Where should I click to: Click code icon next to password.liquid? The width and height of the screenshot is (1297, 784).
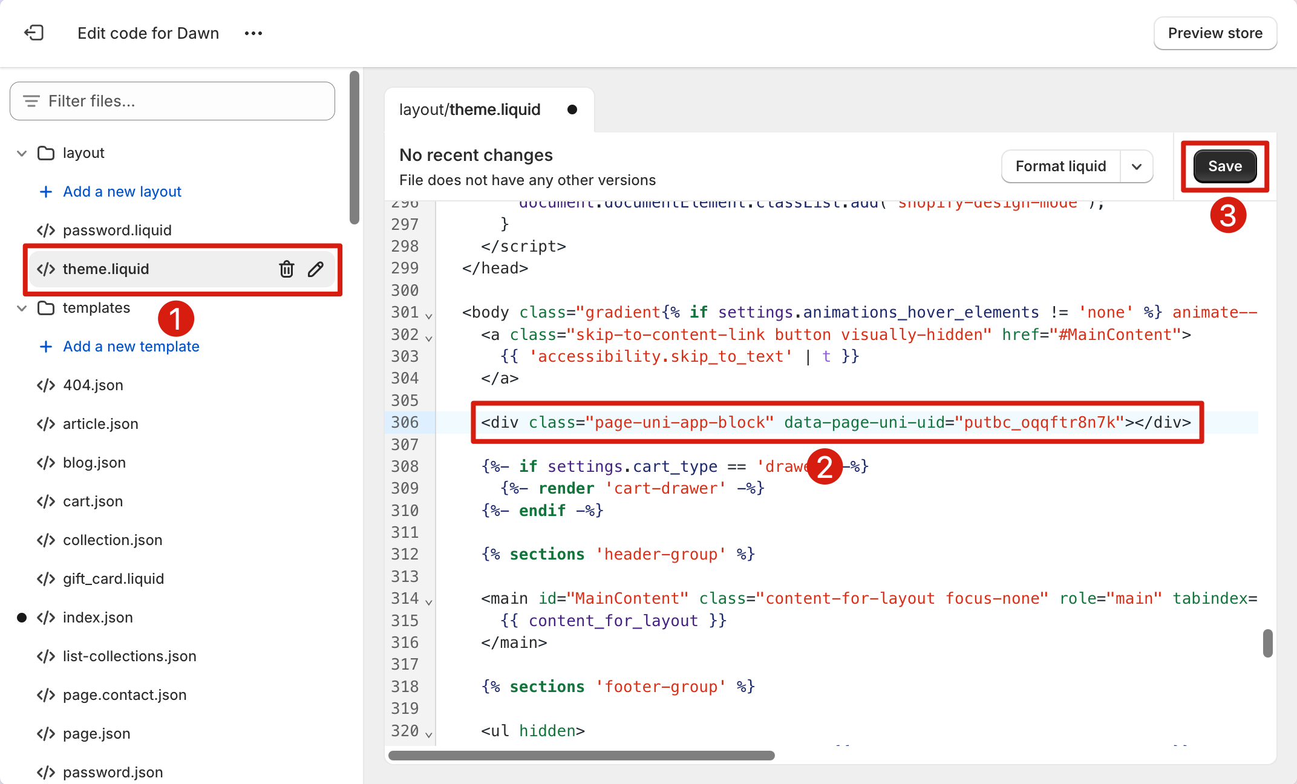[x=46, y=230]
